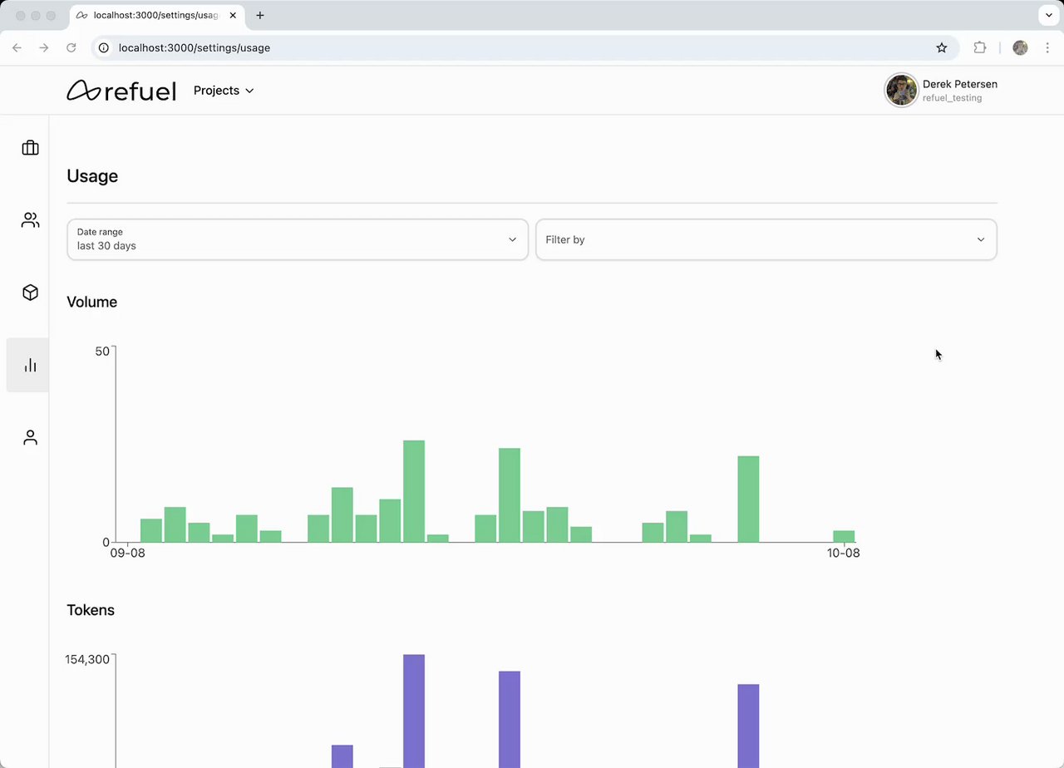This screenshot has width=1064, height=768.
Task: Open the Chrome three-dot menu
Action: (1047, 48)
